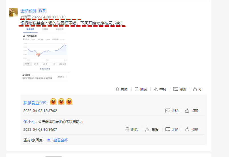229x157 pixels.
Task: Comment on 胭脂爱豆999's reply
Action: [172, 111]
